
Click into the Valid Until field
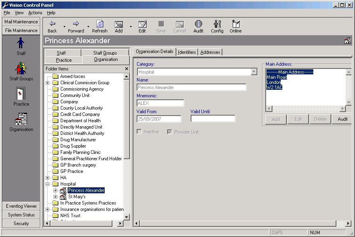(213, 119)
